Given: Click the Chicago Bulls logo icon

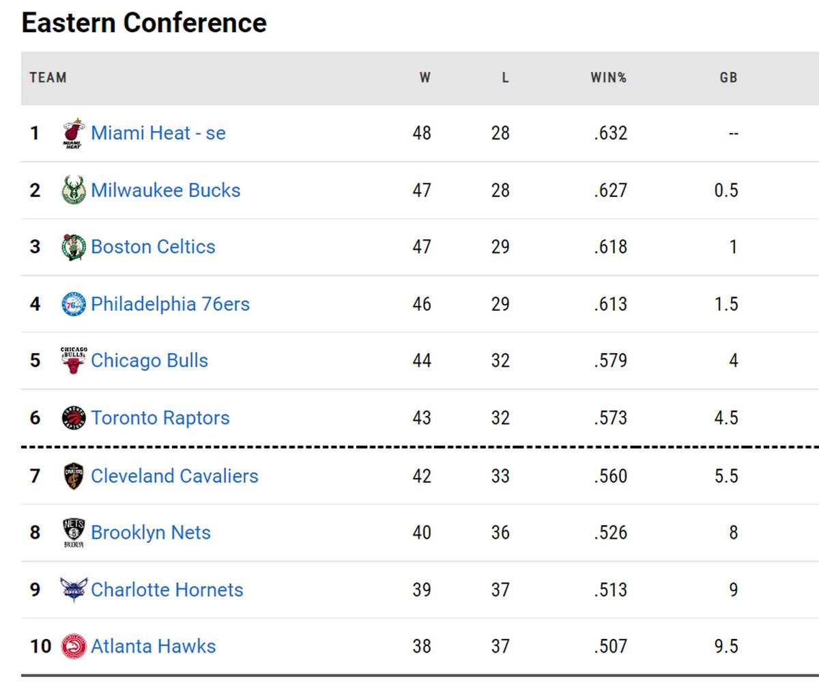Looking at the screenshot, I should [x=73, y=361].
